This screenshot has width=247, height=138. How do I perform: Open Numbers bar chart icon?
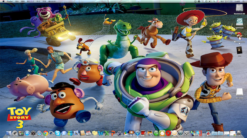[125, 133]
